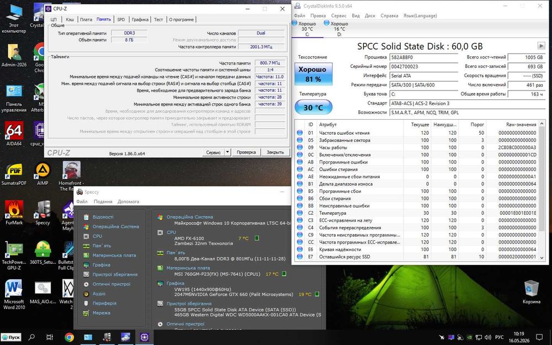
Task: Click status icon of attribute 05 row
Action: [300, 140]
